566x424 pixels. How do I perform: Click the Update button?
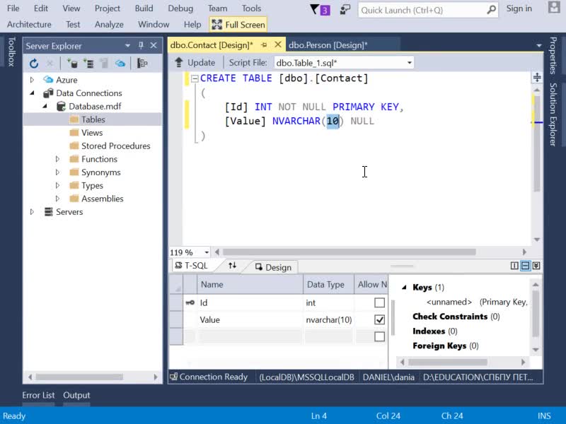click(x=195, y=62)
